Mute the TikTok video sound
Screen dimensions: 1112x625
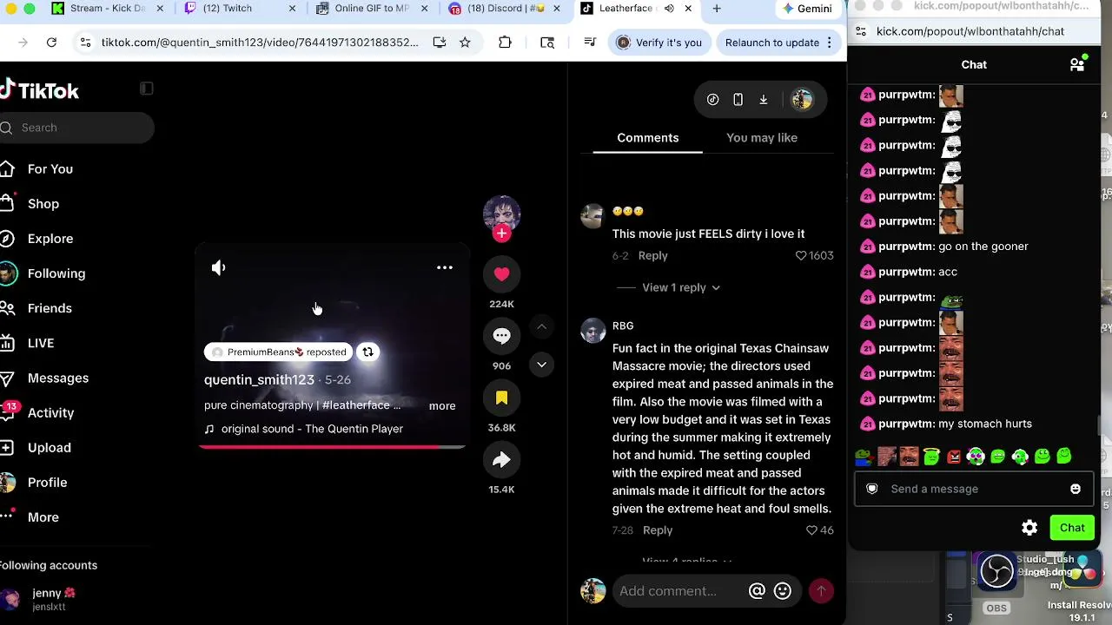tap(218, 268)
